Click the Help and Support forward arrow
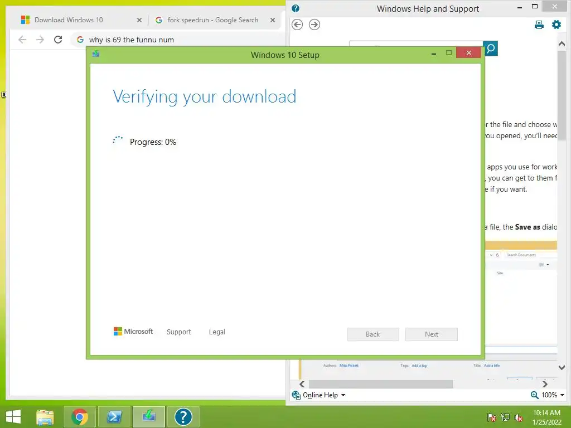The image size is (571, 428). (314, 25)
